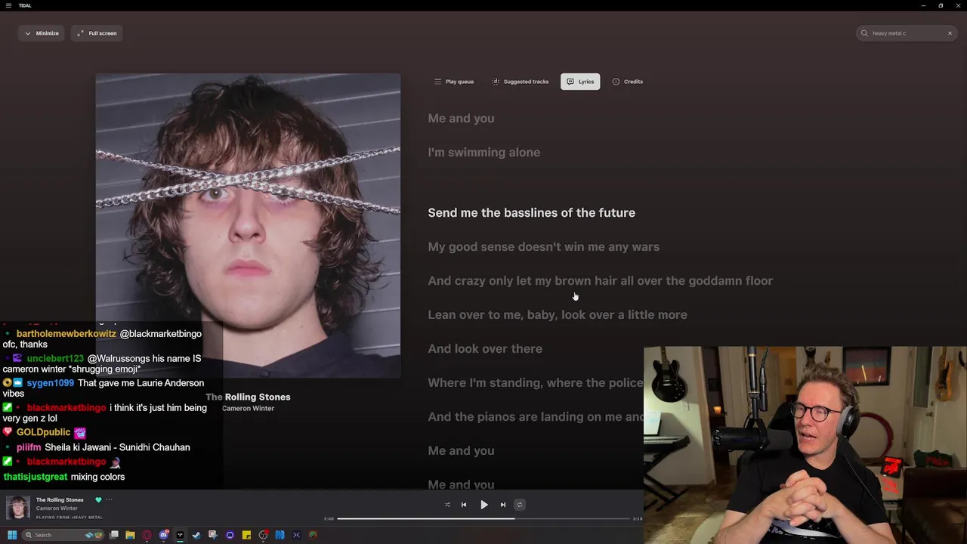The width and height of the screenshot is (967, 544).
Task: Click lyric 'Lean over to me, baby'
Action: [557, 315]
